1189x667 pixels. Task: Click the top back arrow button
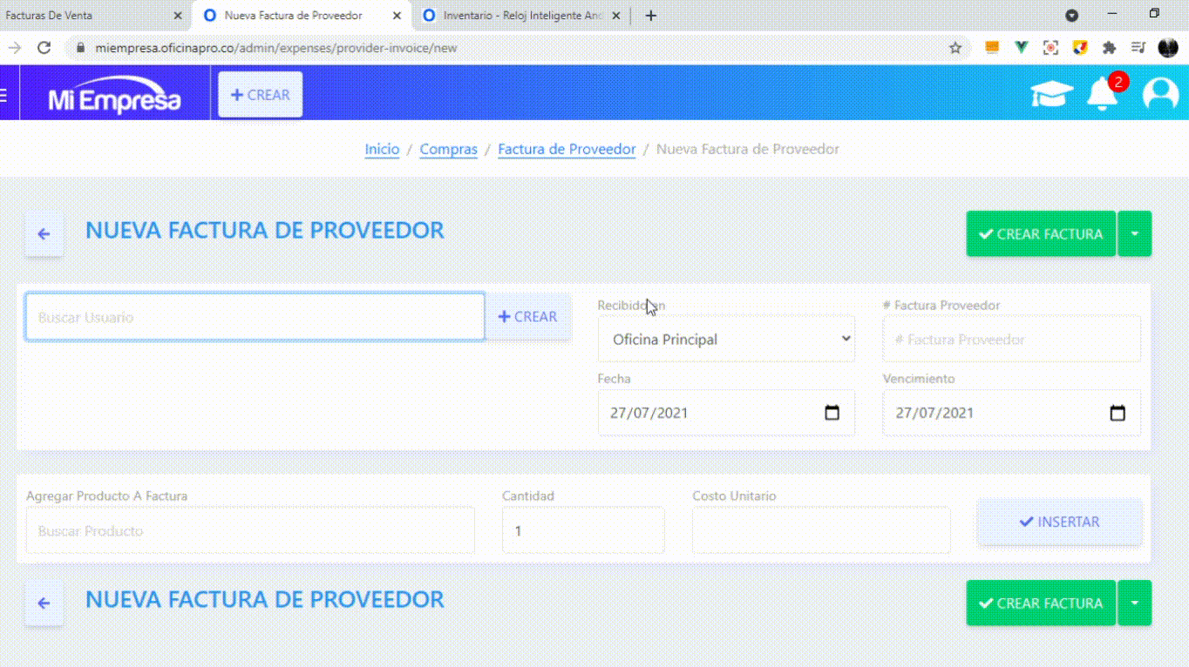click(x=44, y=233)
